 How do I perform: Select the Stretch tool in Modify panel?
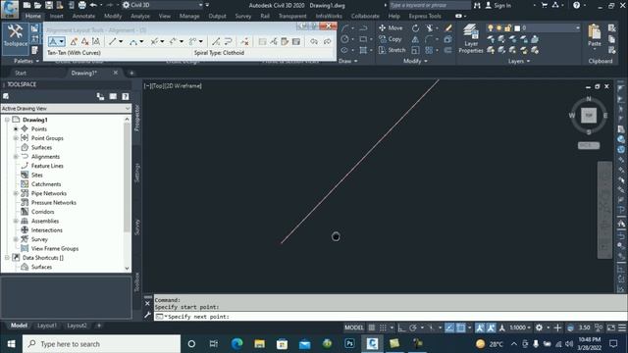(x=392, y=50)
